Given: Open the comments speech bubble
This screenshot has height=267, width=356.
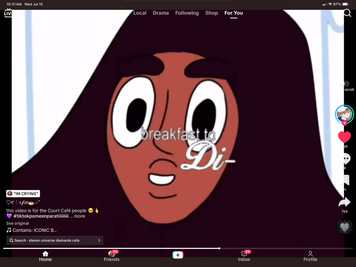Looking at the screenshot, I should coord(344,159).
